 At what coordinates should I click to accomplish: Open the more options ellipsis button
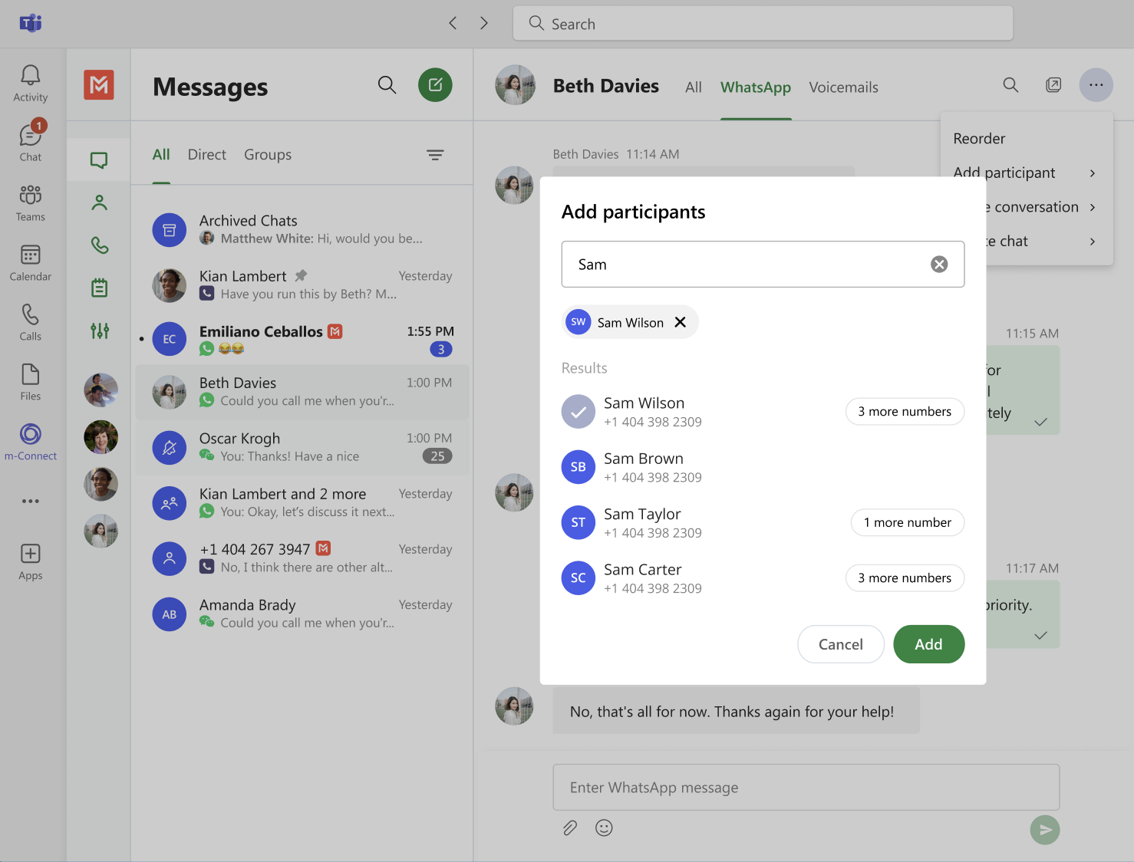coord(1096,85)
